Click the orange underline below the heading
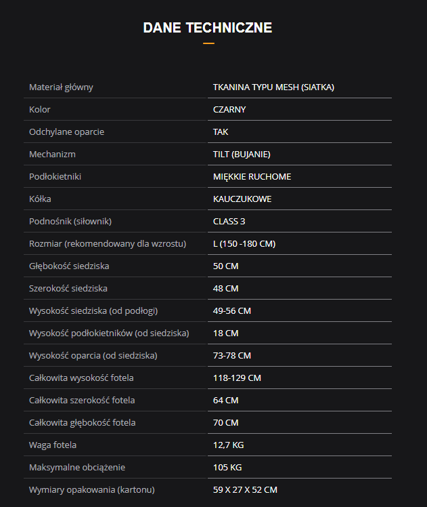 pos(208,43)
